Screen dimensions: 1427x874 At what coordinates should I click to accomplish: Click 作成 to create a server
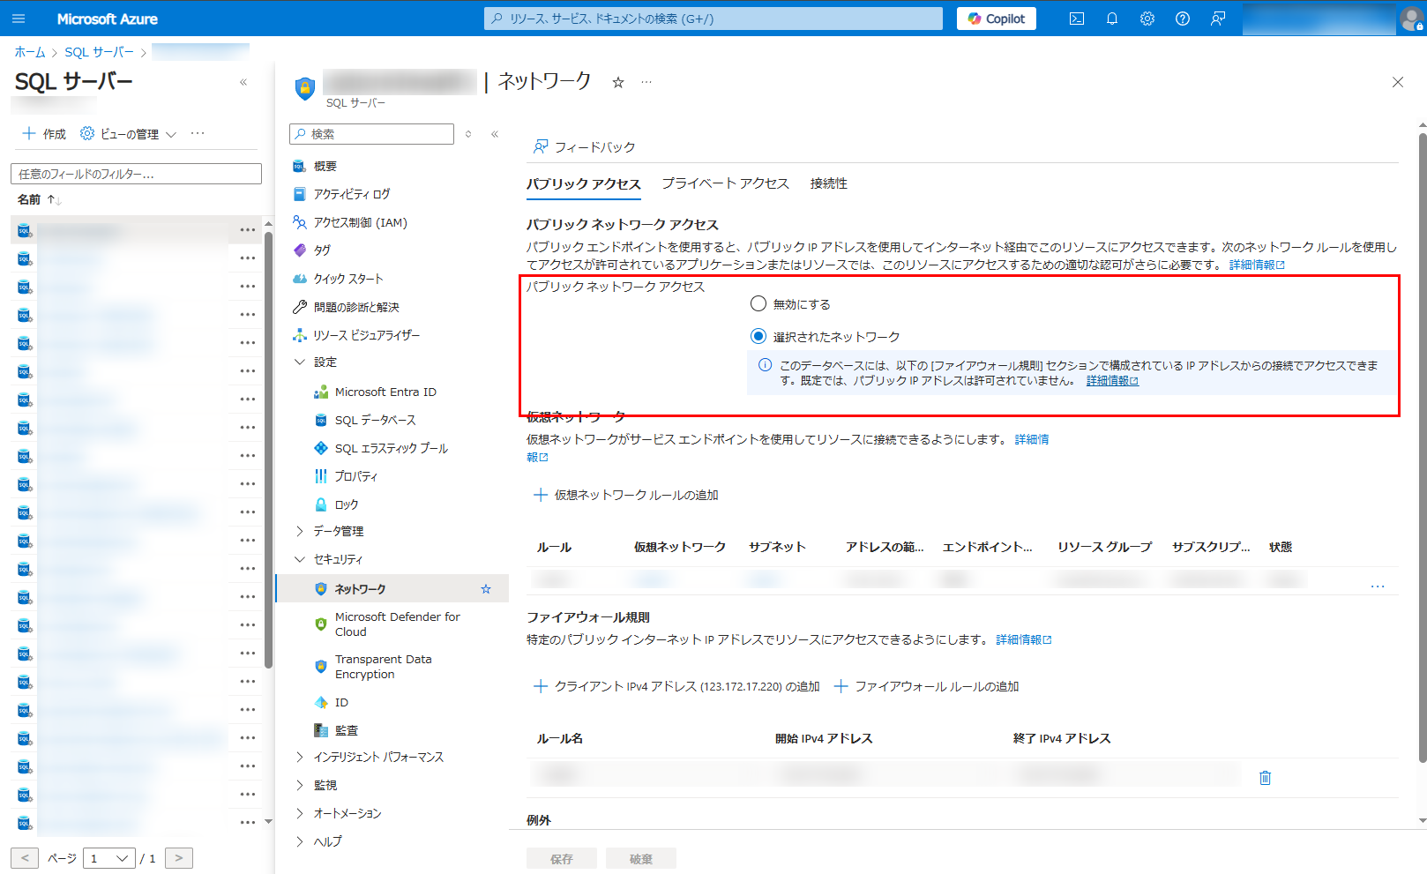click(x=44, y=134)
